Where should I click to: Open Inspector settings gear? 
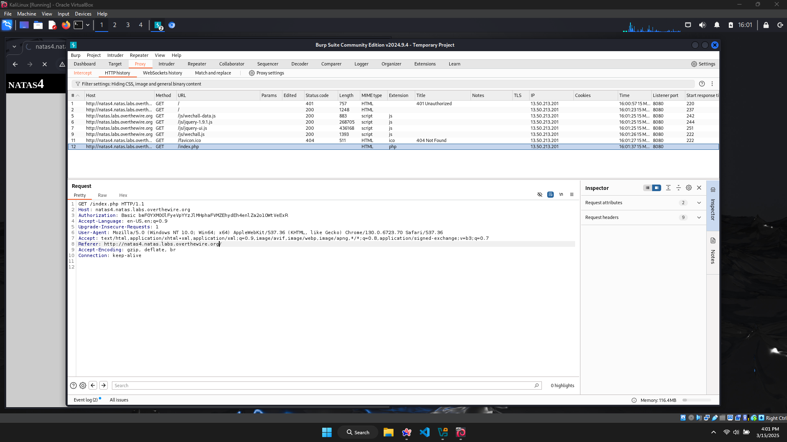click(689, 188)
